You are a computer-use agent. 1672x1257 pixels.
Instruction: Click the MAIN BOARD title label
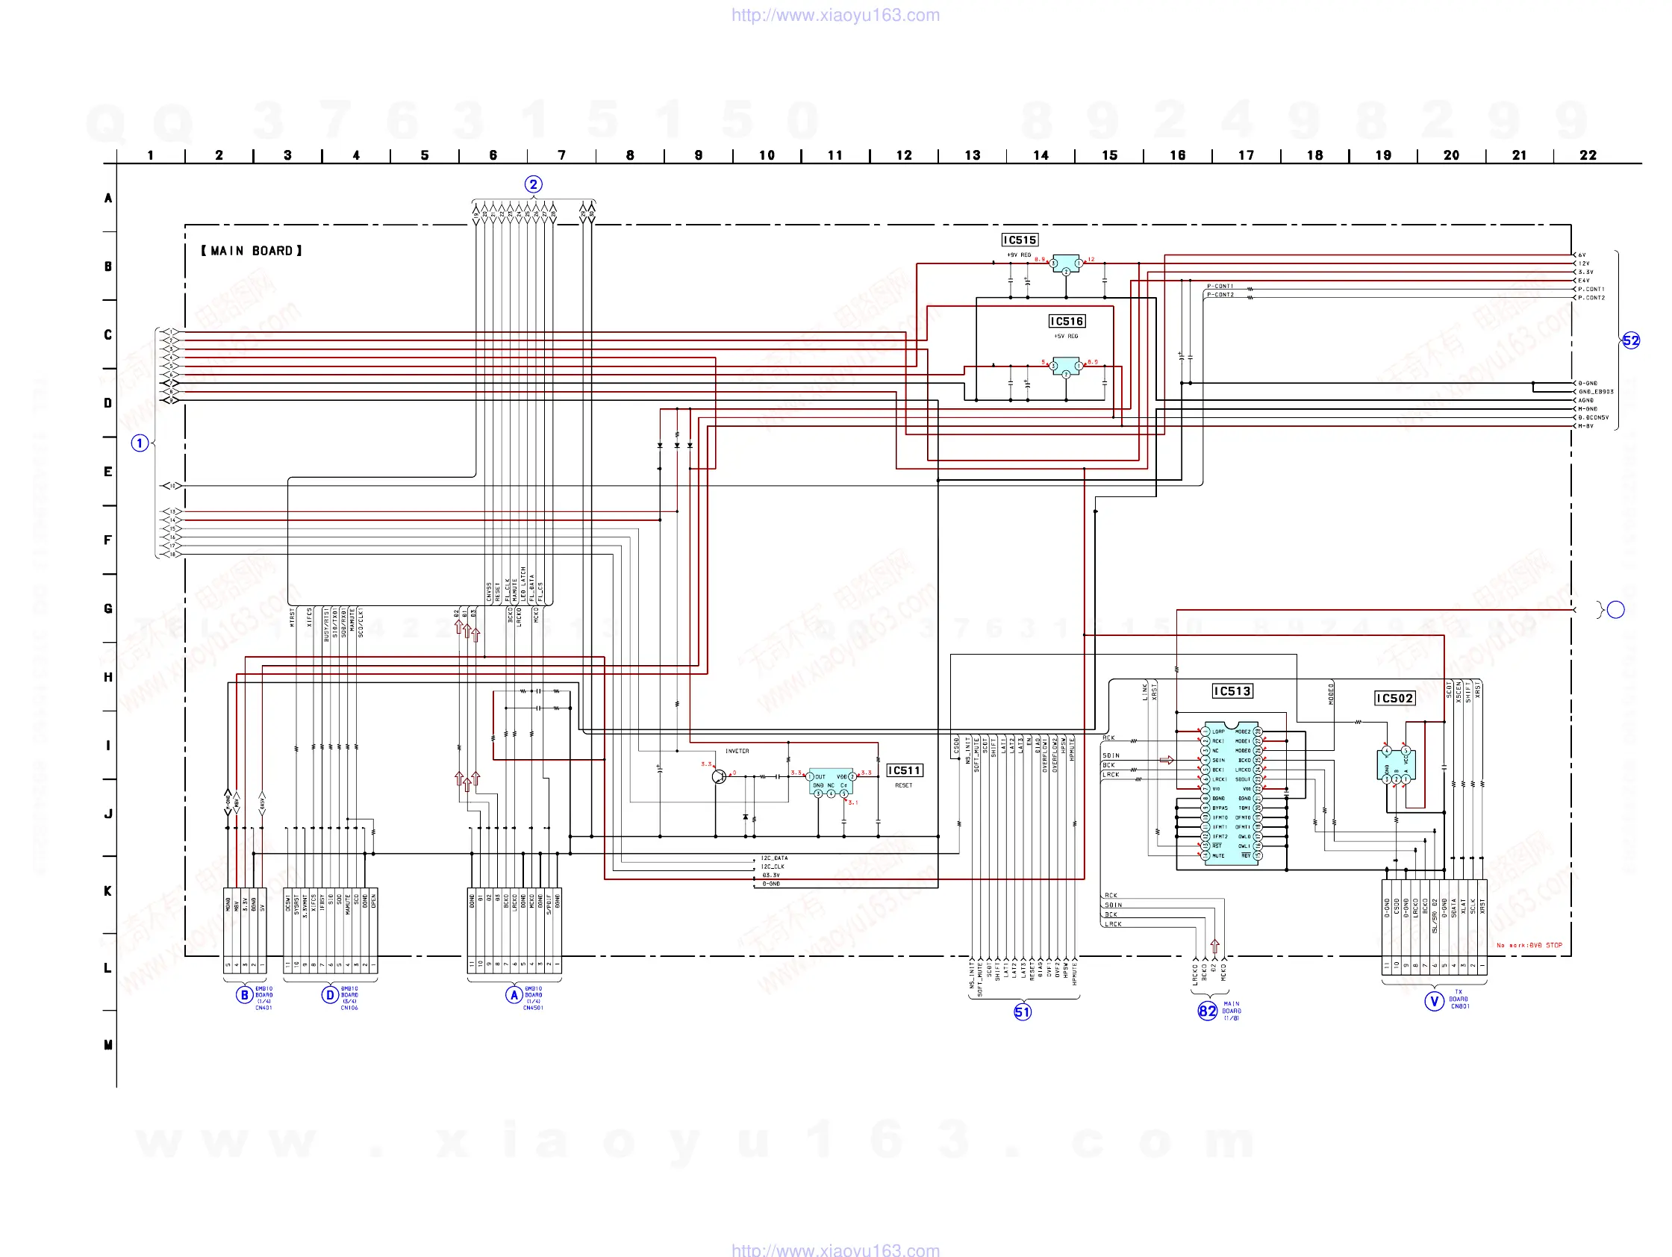coord(251,251)
